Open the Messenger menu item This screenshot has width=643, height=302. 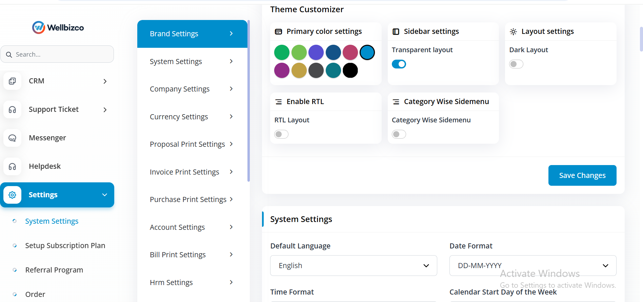coord(57,138)
